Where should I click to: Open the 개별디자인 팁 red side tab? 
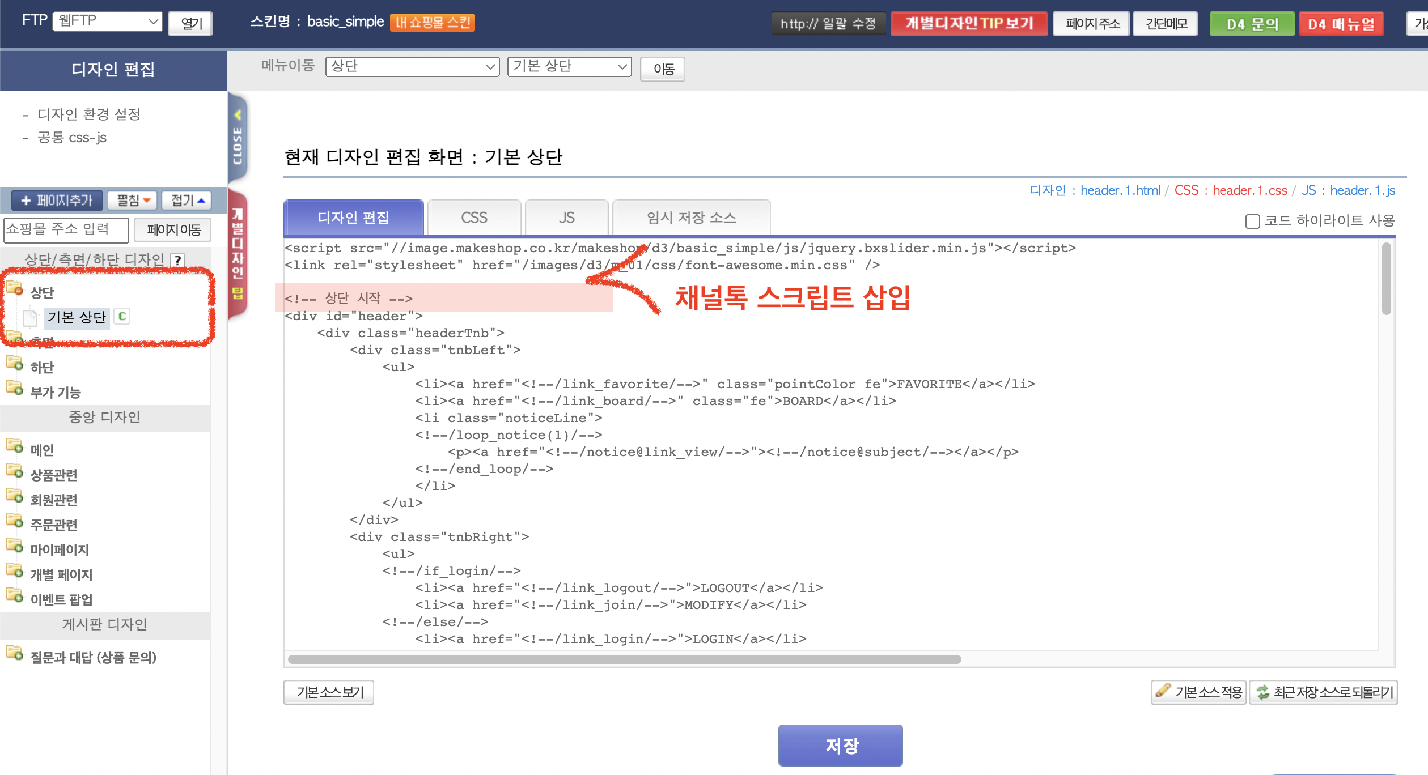pyautogui.click(x=238, y=253)
